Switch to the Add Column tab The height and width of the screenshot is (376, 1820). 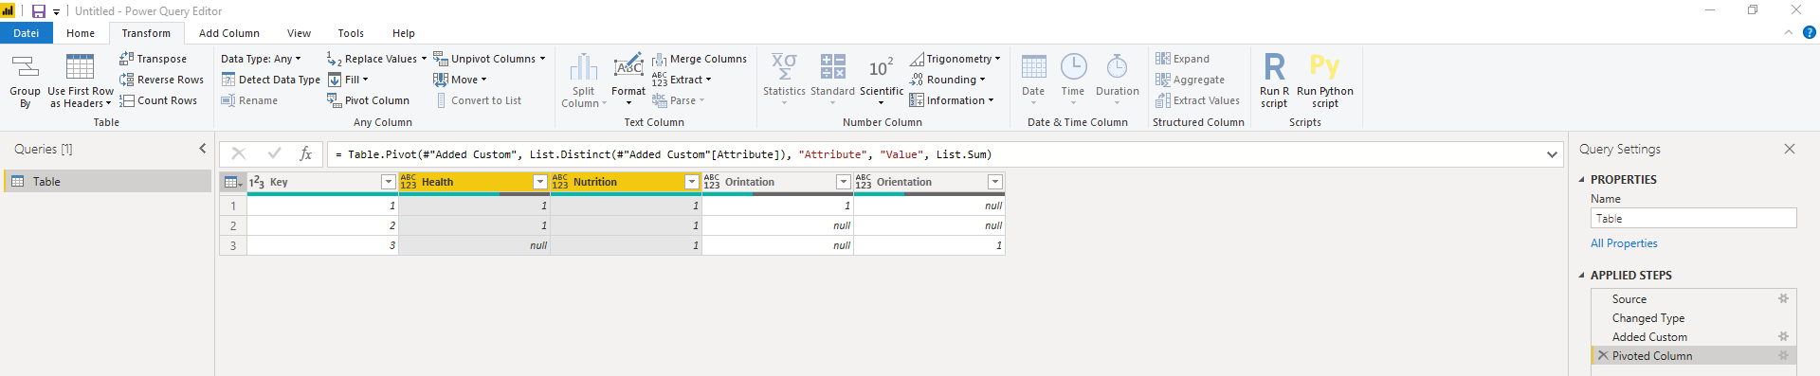click(x=229, y=33)
